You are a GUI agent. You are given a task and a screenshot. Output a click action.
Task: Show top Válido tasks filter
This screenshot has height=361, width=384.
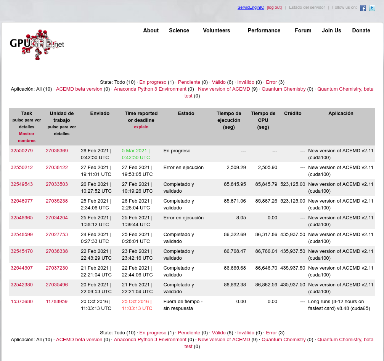219,82
